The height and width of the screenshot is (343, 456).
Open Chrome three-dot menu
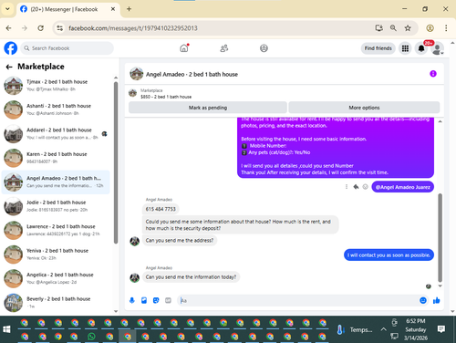pyautogui.click(x=446, y=28)
